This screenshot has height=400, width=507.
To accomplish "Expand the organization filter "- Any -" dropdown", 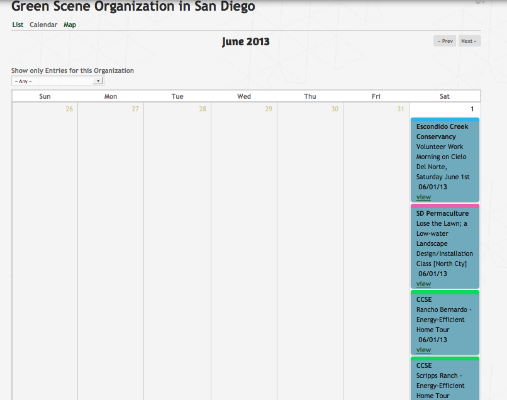I will point(57,81).
